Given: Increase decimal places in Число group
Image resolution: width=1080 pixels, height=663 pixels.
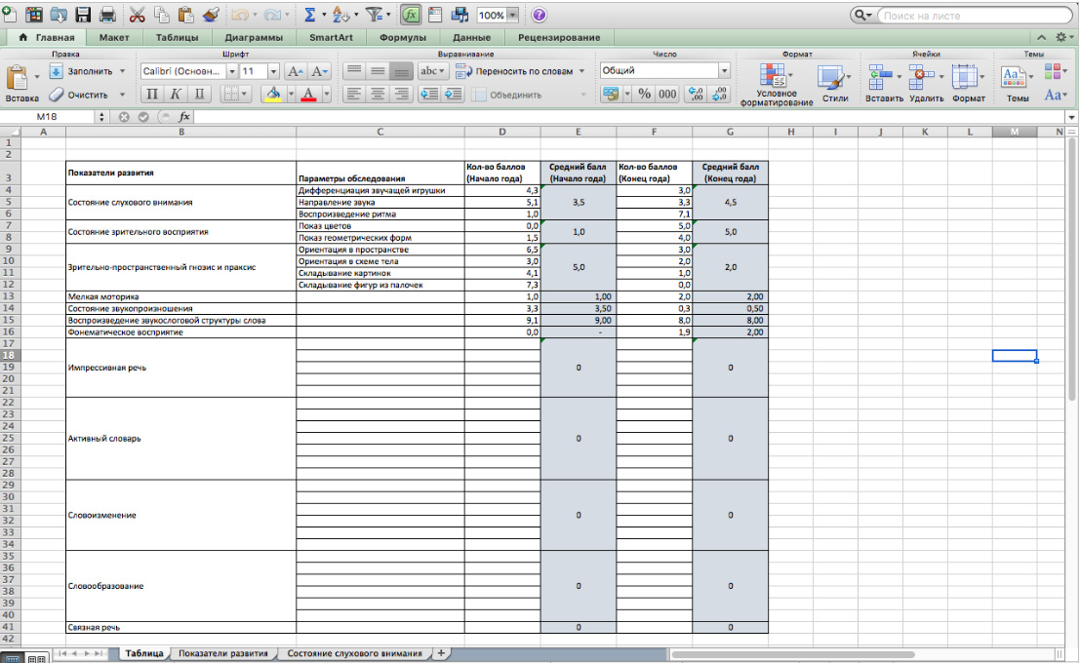Looking at the screenshot, I should click(x=696, y=95).
